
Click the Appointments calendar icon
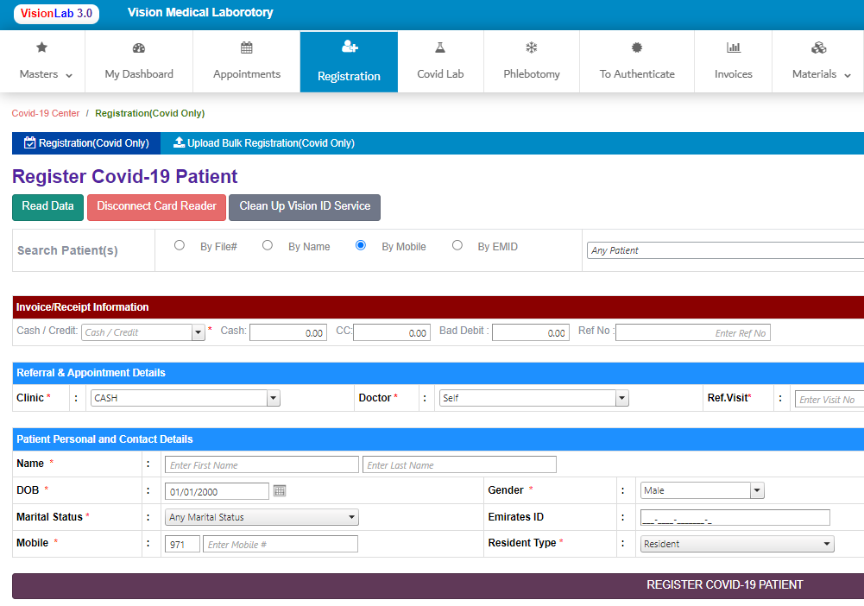247,47
